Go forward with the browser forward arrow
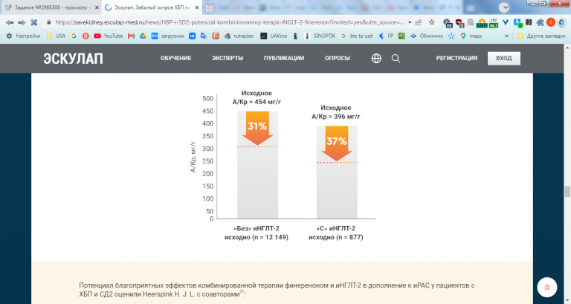 (22, 22)
